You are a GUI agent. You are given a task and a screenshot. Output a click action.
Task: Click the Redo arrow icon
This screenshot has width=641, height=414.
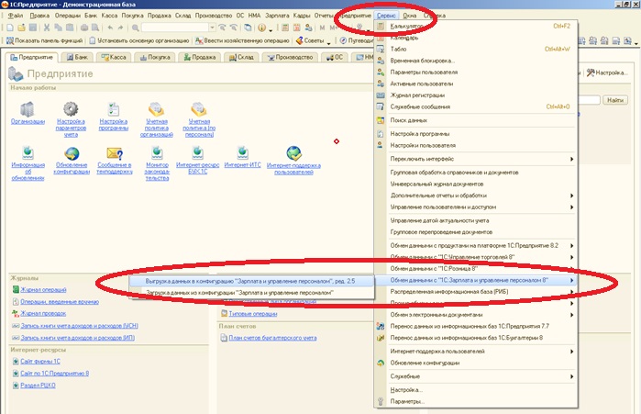pos(121,28)
